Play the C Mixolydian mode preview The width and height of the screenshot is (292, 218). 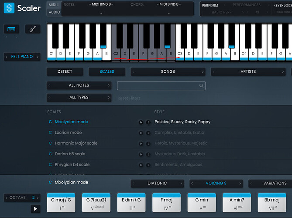[x=141, y=122]
